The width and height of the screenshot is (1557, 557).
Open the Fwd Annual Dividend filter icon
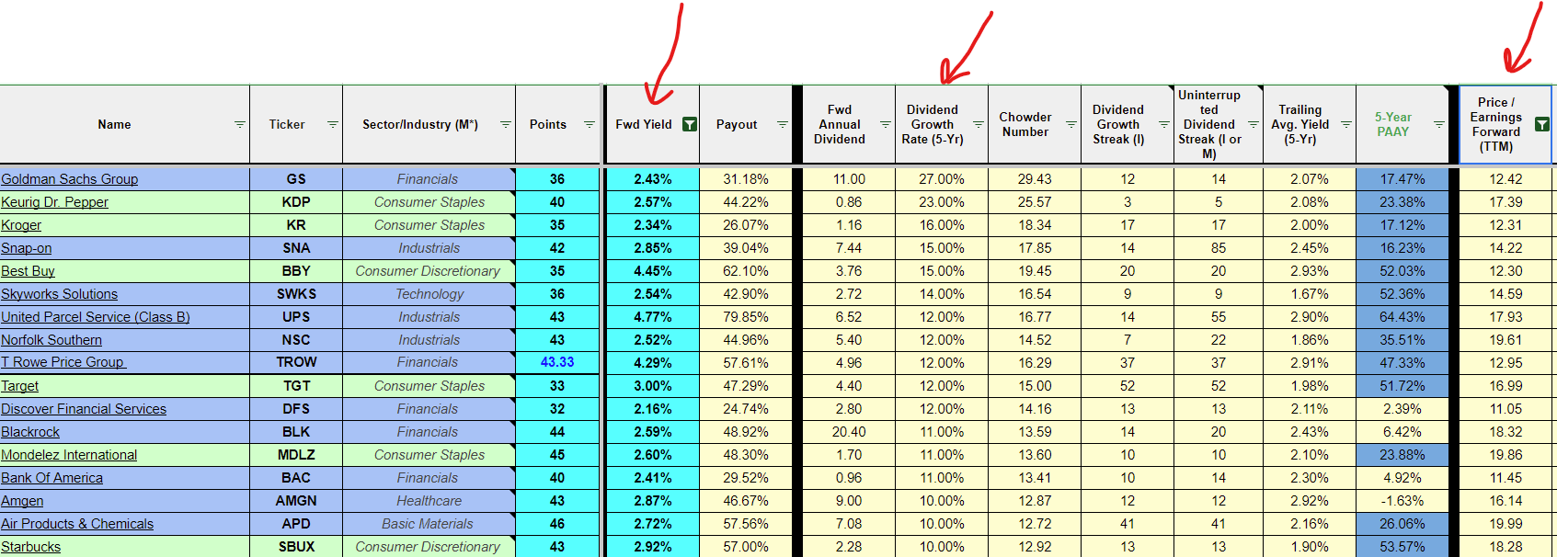tap(885, 124)
